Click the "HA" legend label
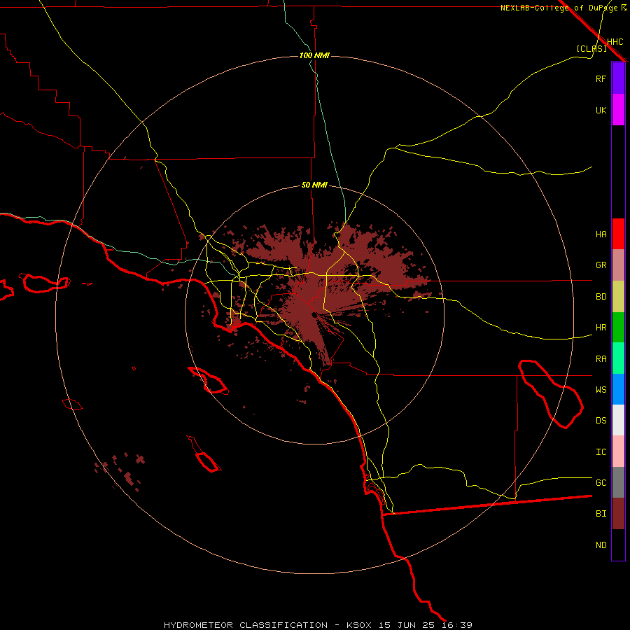630x630 pixels. (x=601, y=234)
